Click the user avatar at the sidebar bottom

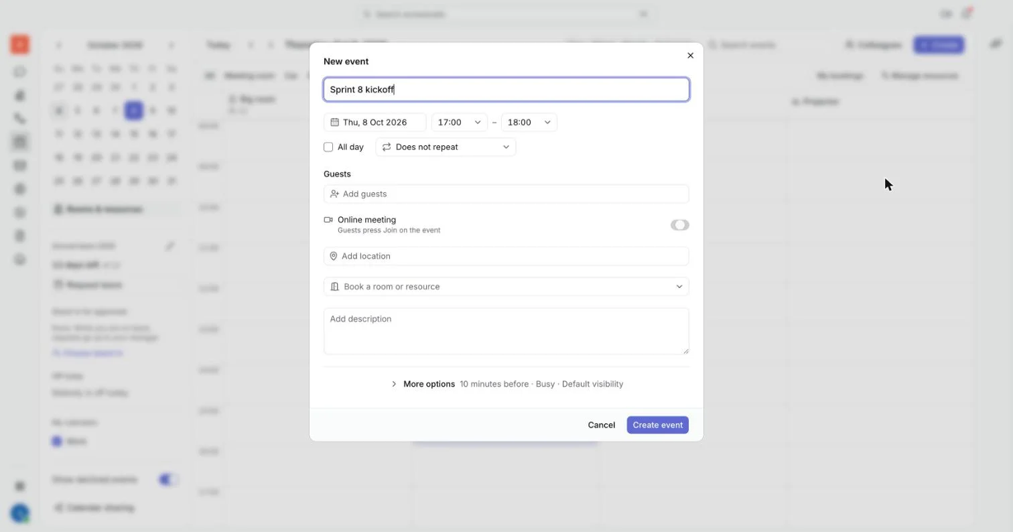tap(19, 513)
